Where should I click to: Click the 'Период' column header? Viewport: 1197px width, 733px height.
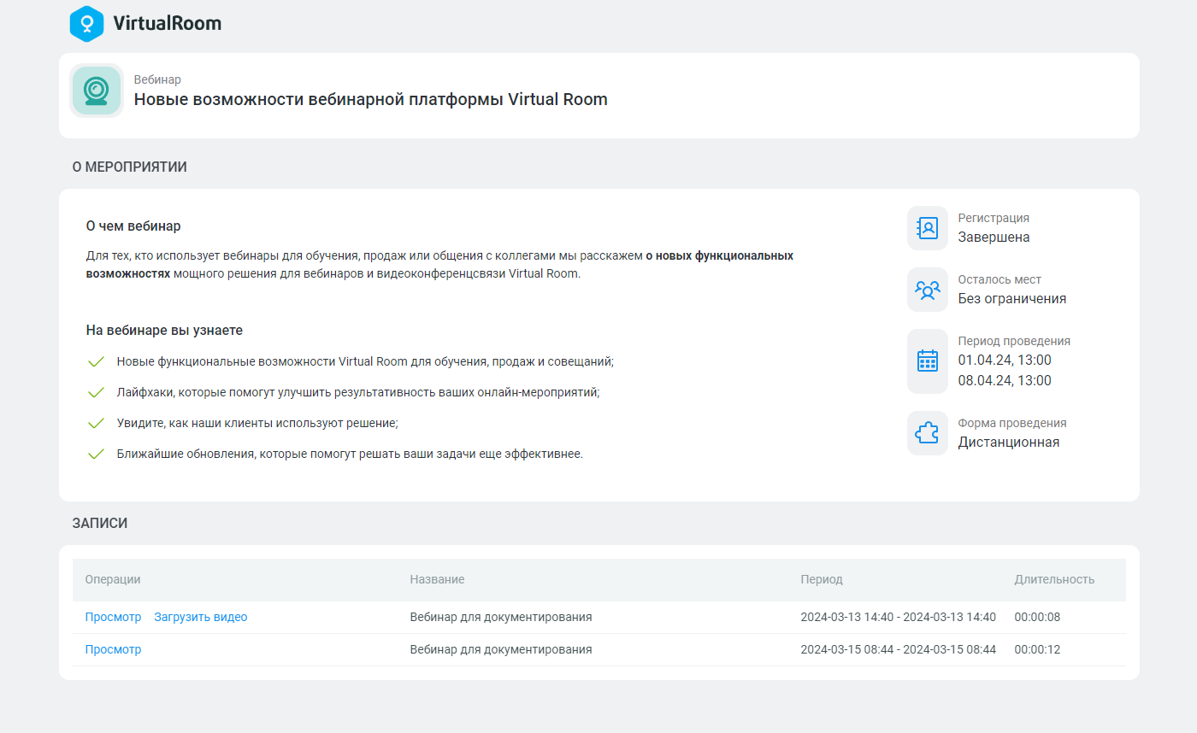822,579
